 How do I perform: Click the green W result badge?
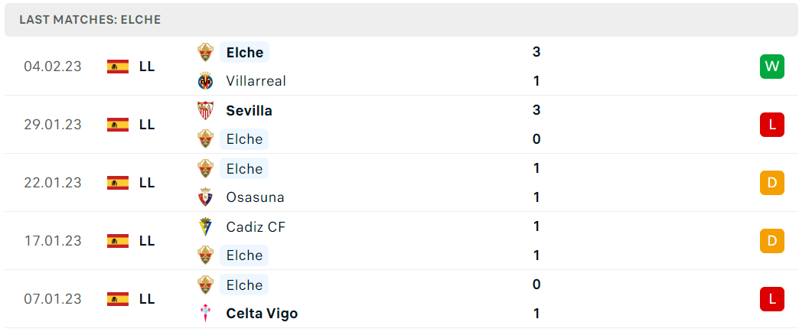click(x=772, y=67)
